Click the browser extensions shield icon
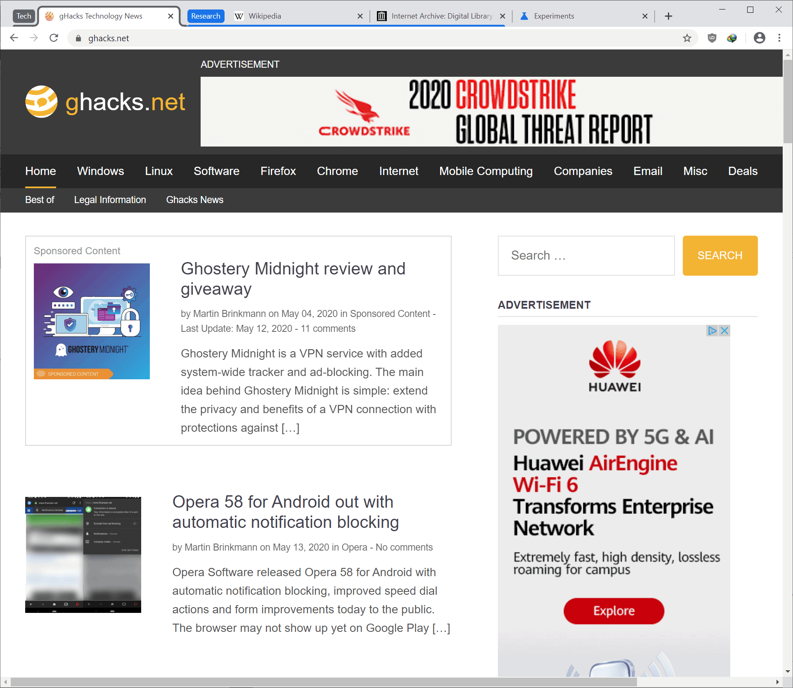 click(711, 38)
